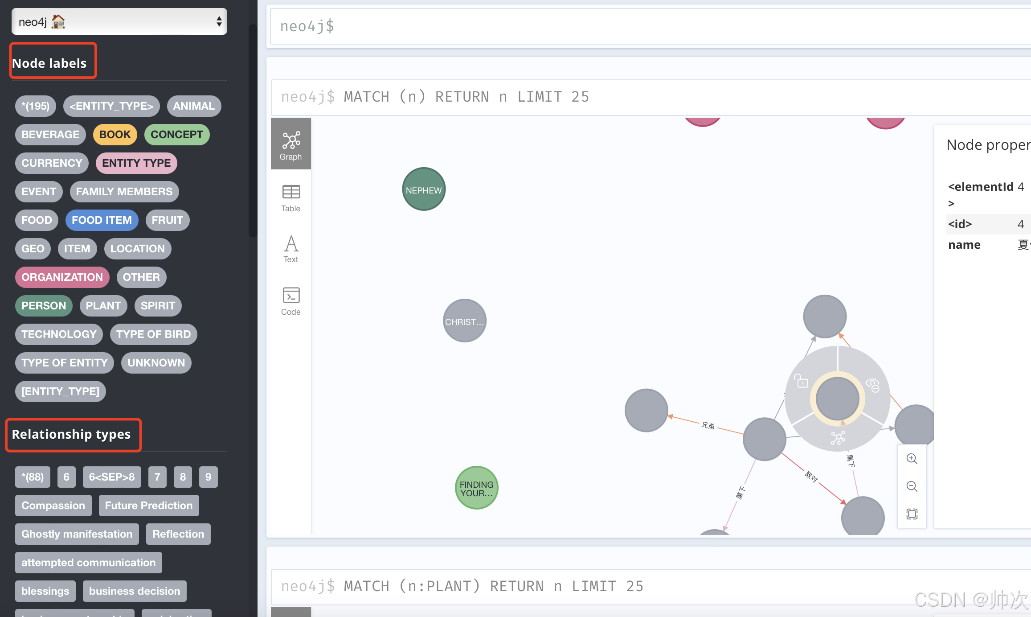Select the SPIRIT node label
This screenshot has width=1031, height=617.
click(158, 306)
